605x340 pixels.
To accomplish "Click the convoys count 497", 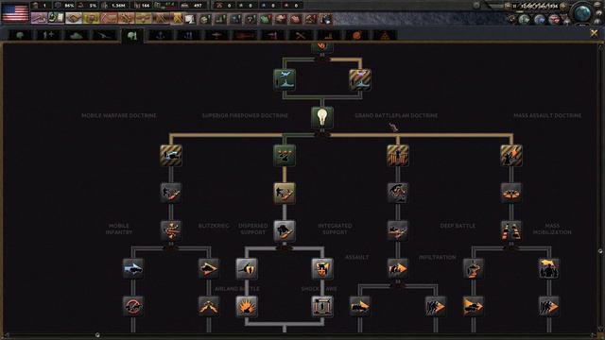I will click(192, 6).
